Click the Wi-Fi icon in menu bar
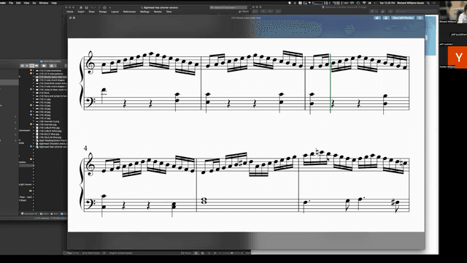Viewport: 467px width, 263px height. click(x=364, y=3)
